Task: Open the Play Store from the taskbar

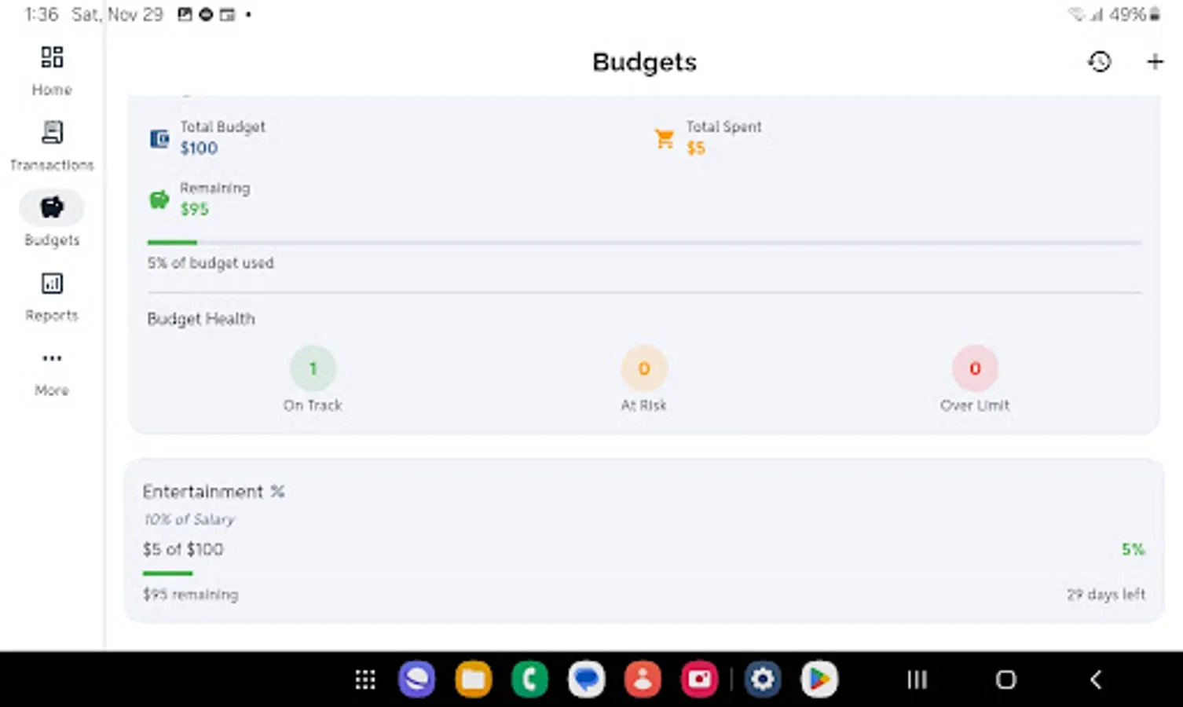Action: point(819,679)
